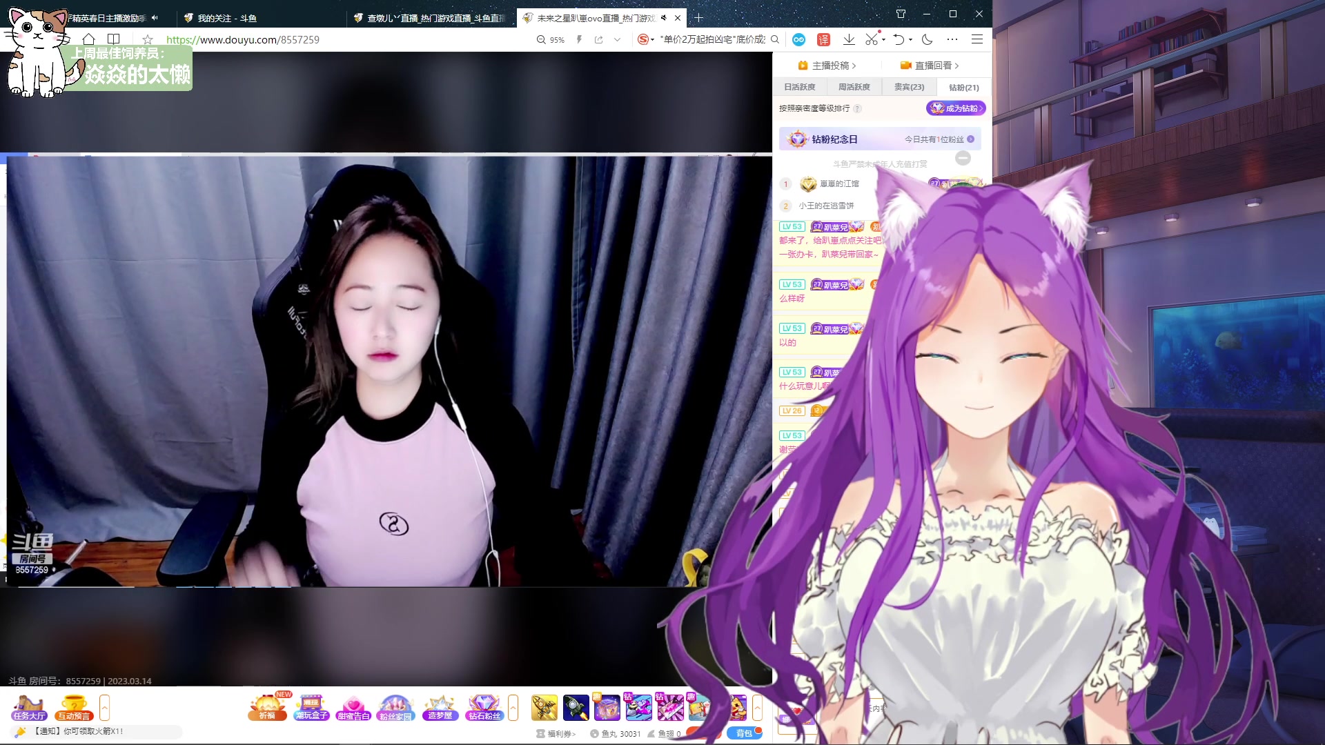The height and width of the screenshot is (745, 1325).
Task: Mute the first tab via its speaker icon
Action: point(155,18)
